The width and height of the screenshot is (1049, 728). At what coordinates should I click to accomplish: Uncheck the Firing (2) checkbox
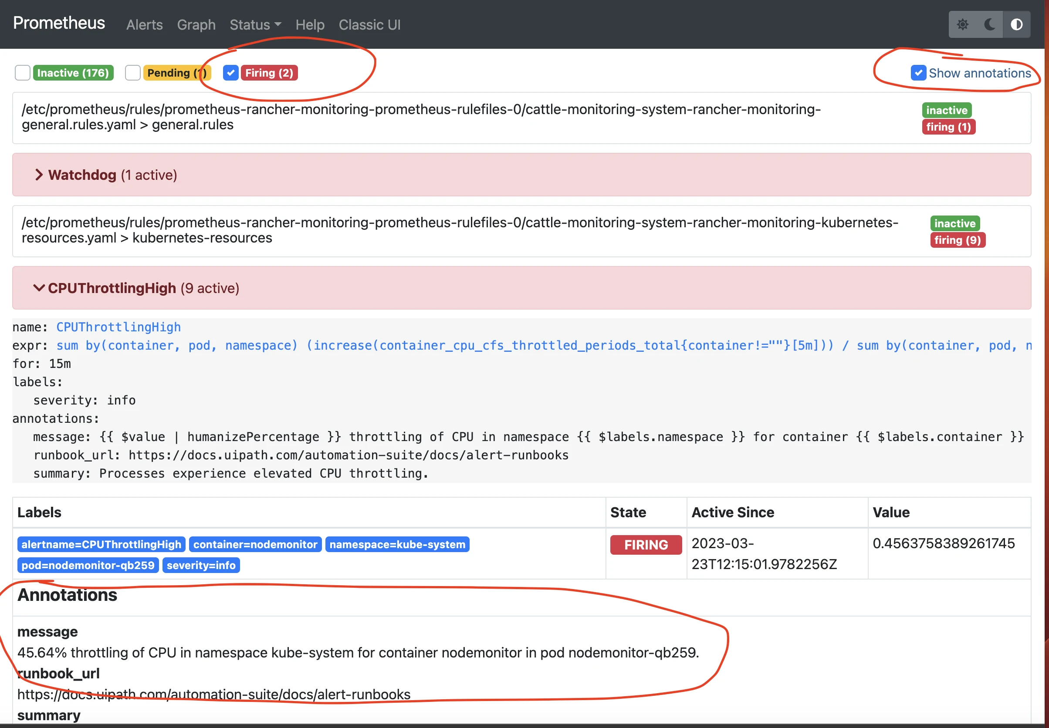(x=230, y=73)
